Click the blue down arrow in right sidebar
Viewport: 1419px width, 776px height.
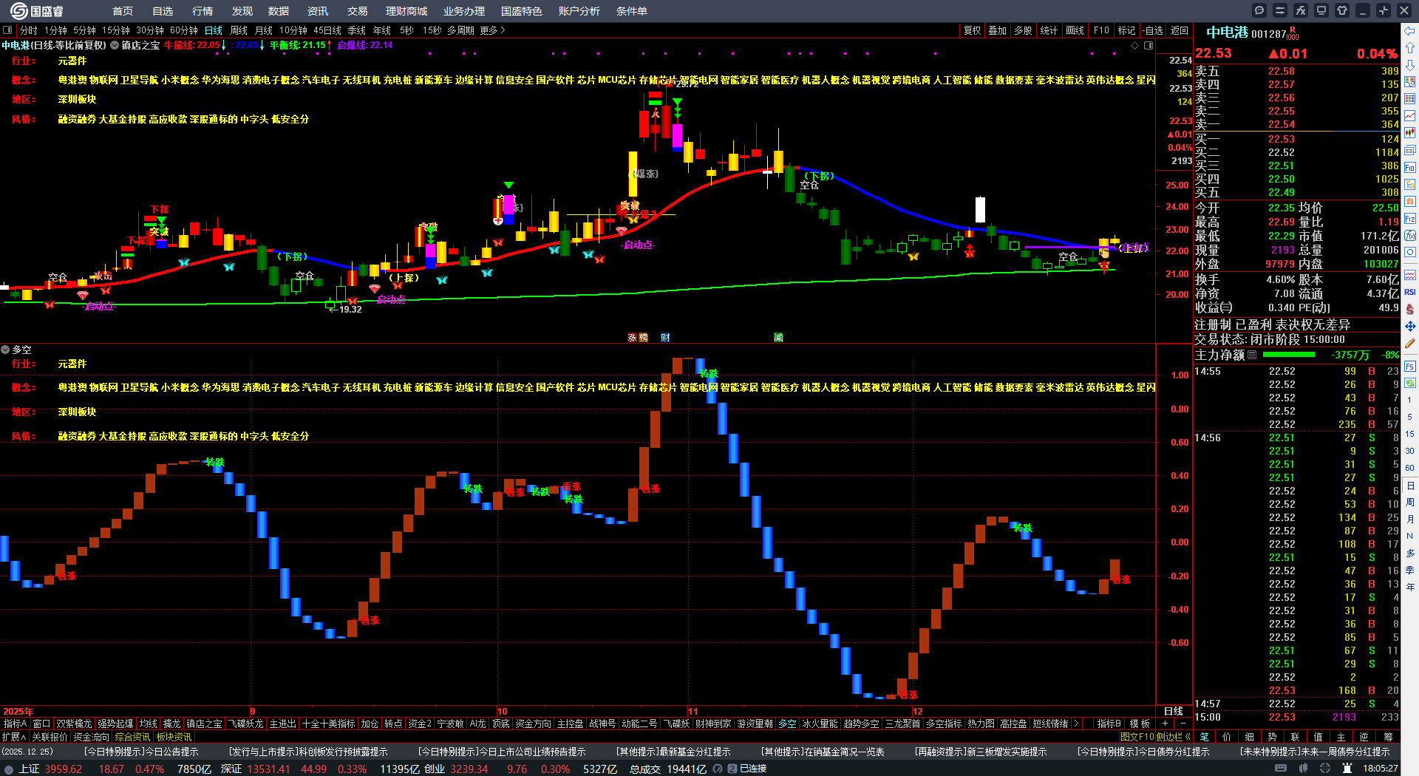click(1410, 65)
